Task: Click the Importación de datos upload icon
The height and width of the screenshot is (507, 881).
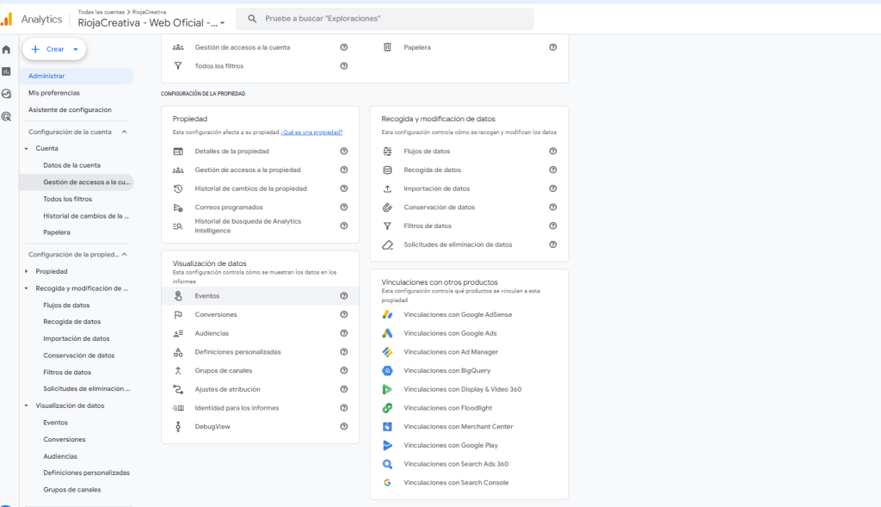Action: coord(387,189)
